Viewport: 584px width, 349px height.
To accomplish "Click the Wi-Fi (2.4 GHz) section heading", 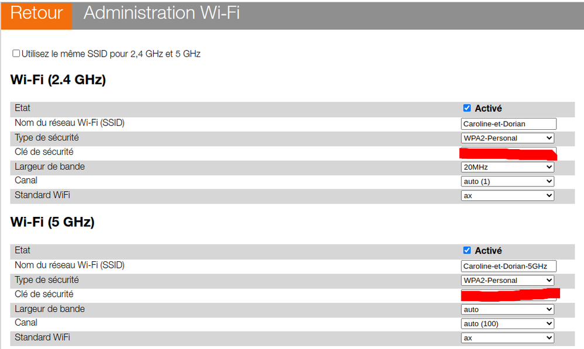I will 58,80.
